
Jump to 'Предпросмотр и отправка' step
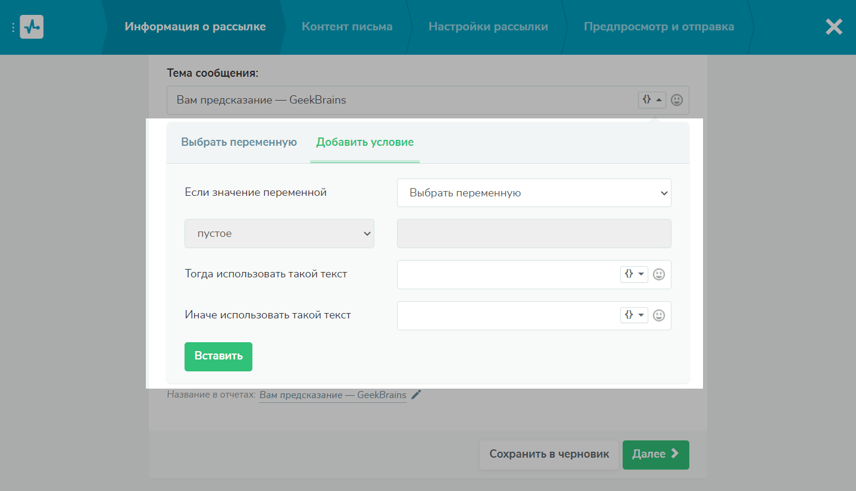(658, 27)
